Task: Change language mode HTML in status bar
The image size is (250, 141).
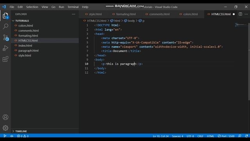Action: pos(210,136)
